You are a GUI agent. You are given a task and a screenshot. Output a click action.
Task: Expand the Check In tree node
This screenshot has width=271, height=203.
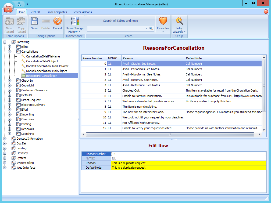tap(10, 81)
